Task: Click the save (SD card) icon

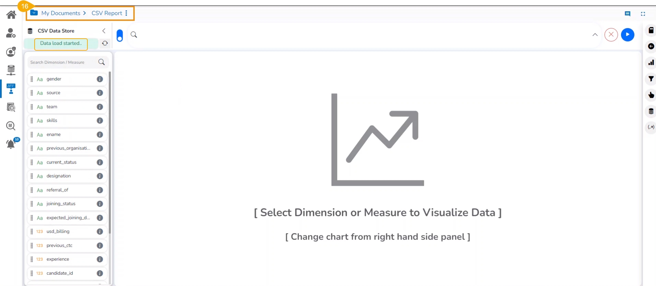Action: pyautogui.click(x=651, y=30)
